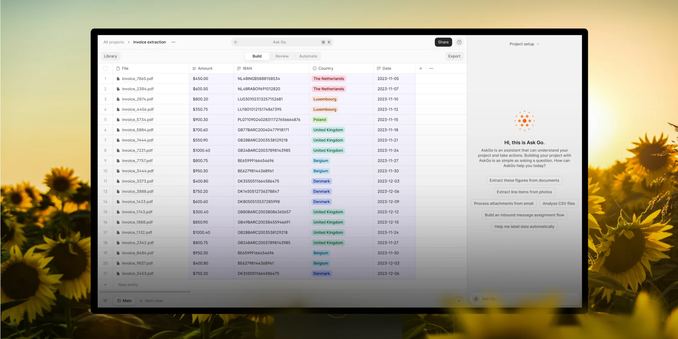Click the file icon of invoice_3444.pdf
The height and width of the screenshot is (339, 678).
118,171
